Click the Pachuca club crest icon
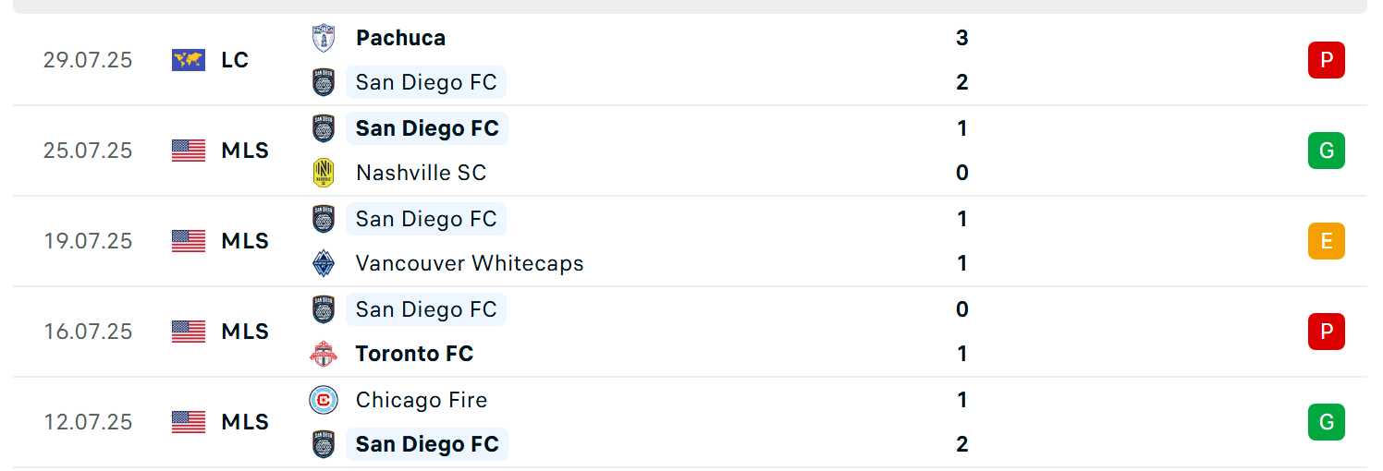The height and width of the screenshot is (471, 1383). [323, 38]
